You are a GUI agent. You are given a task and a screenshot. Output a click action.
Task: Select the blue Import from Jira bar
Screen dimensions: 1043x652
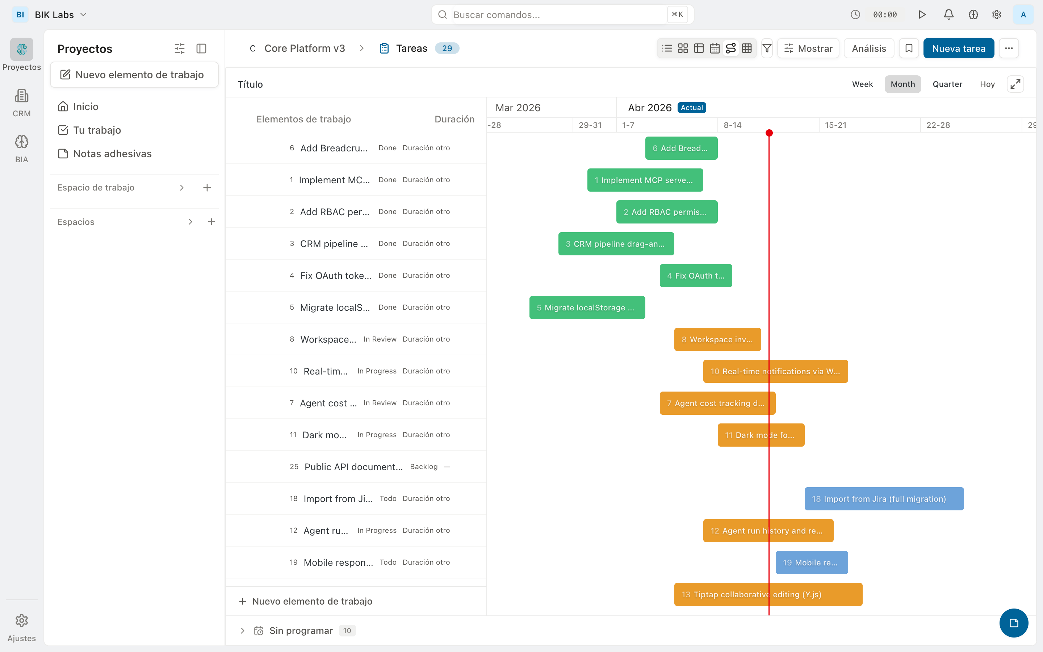pyautogui.click(x=884, y=499)
